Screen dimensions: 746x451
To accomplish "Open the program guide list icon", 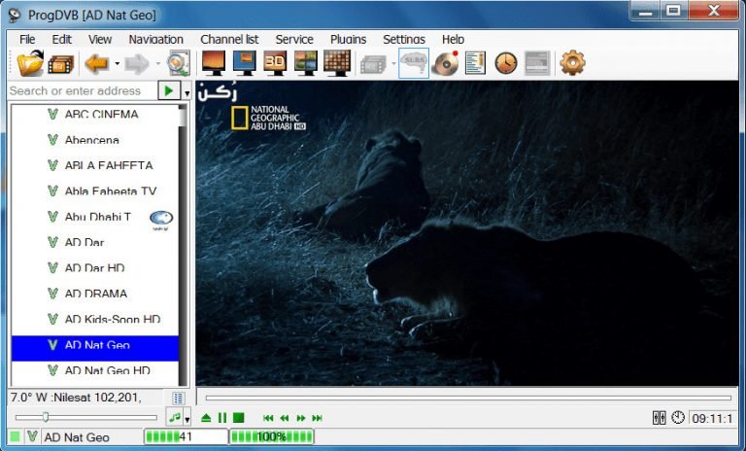I will click(x=475, y=63).
